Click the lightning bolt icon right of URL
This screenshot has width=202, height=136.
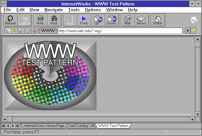(194, 31)
